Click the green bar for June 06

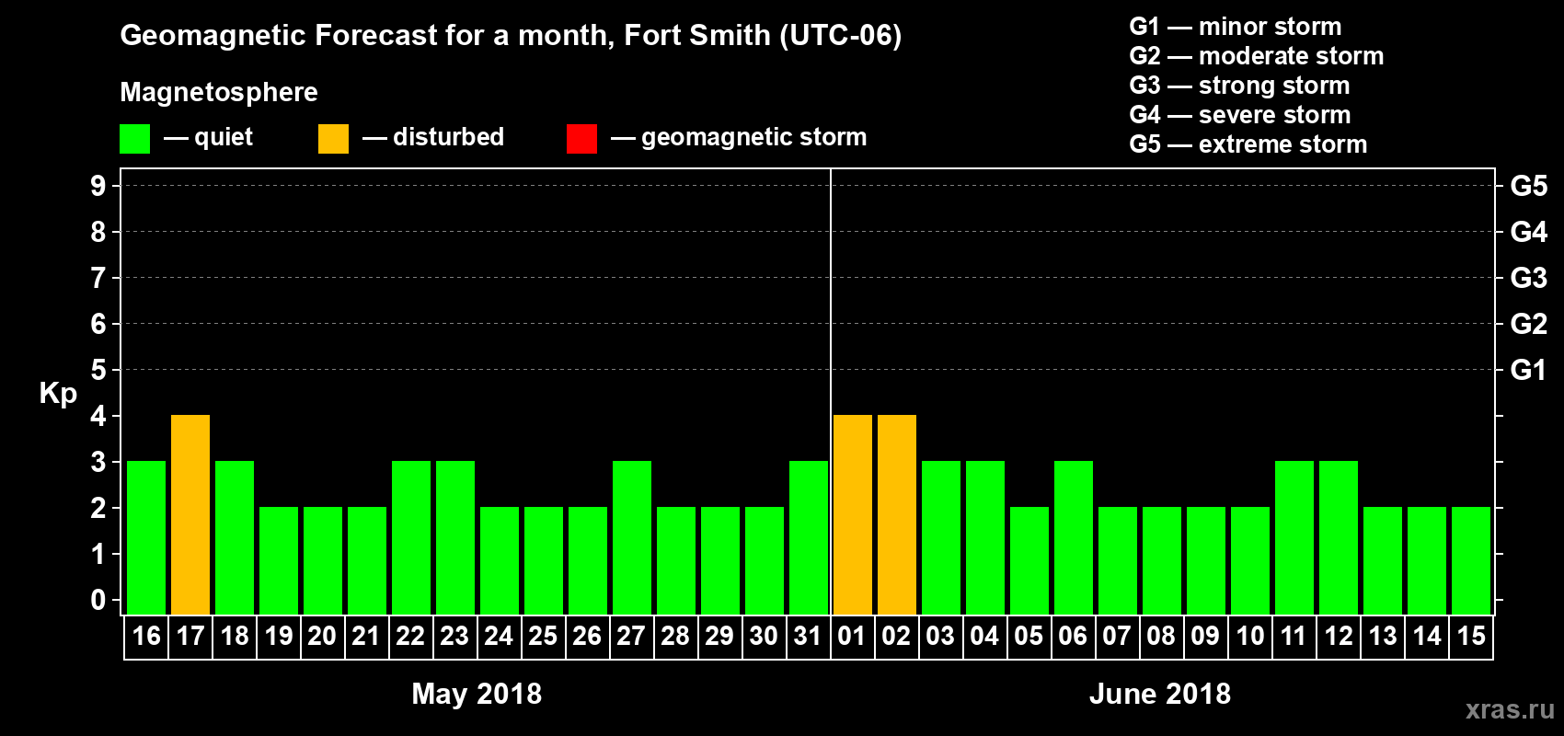1074,537
